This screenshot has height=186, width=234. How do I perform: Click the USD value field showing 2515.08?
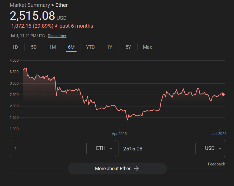(156, 149)
